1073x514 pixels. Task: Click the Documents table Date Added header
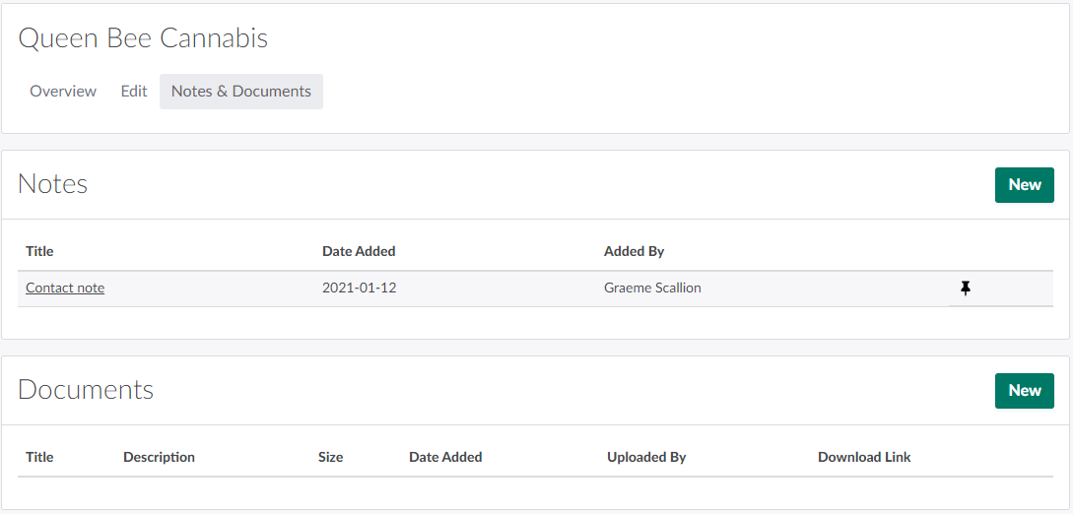click(445, 458)
